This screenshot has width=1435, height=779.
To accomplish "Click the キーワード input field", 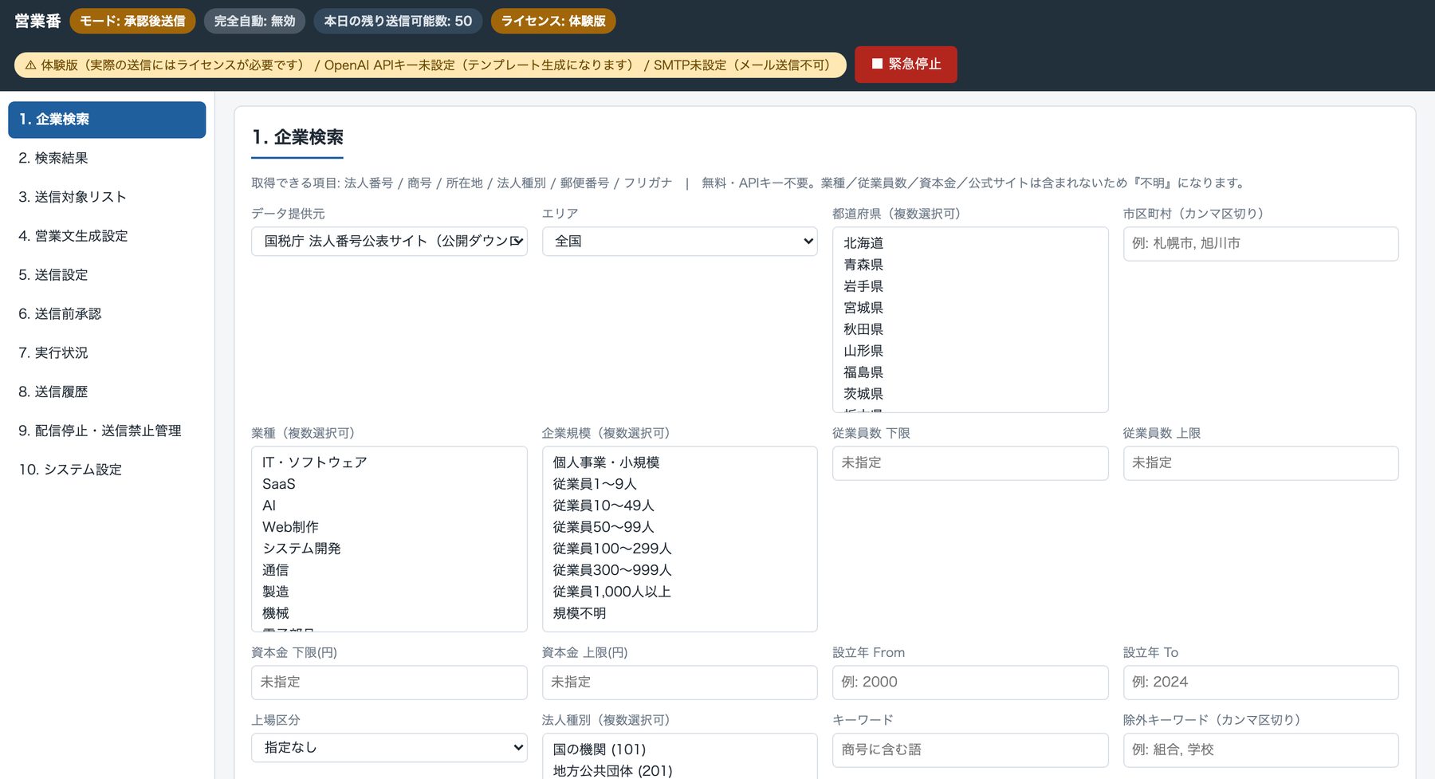I will click(x=970, y=750).
